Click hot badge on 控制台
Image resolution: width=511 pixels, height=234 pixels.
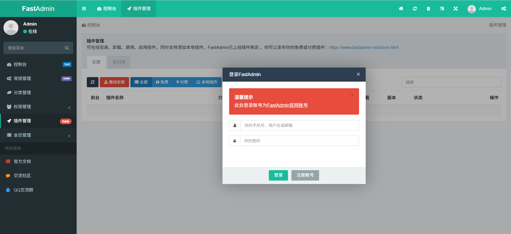pyautogui.click(x=67, y=64)
